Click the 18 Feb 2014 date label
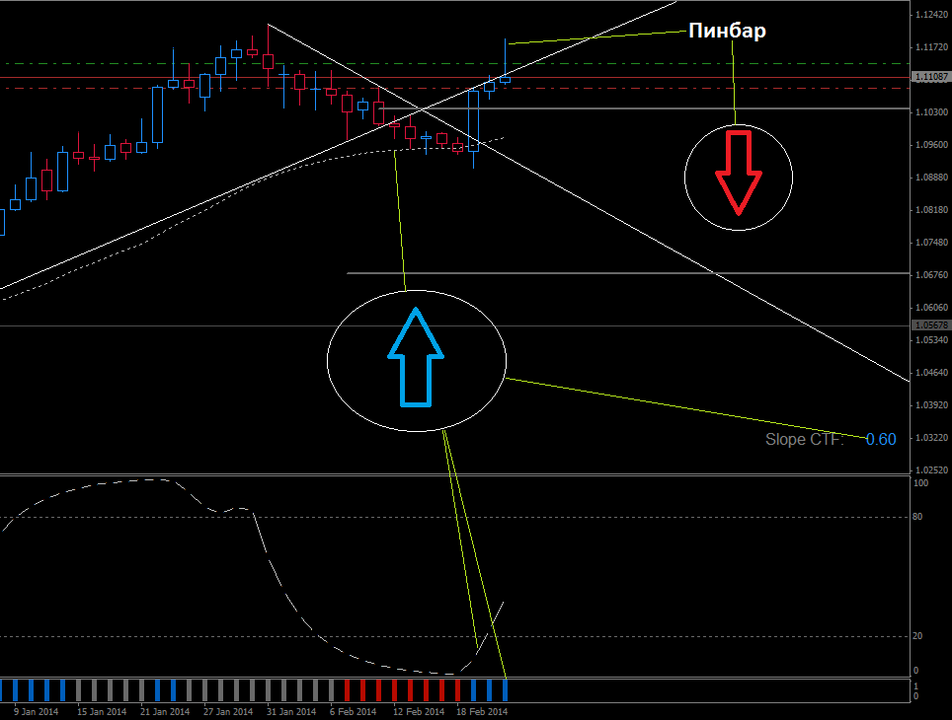 tap(482, 711)
